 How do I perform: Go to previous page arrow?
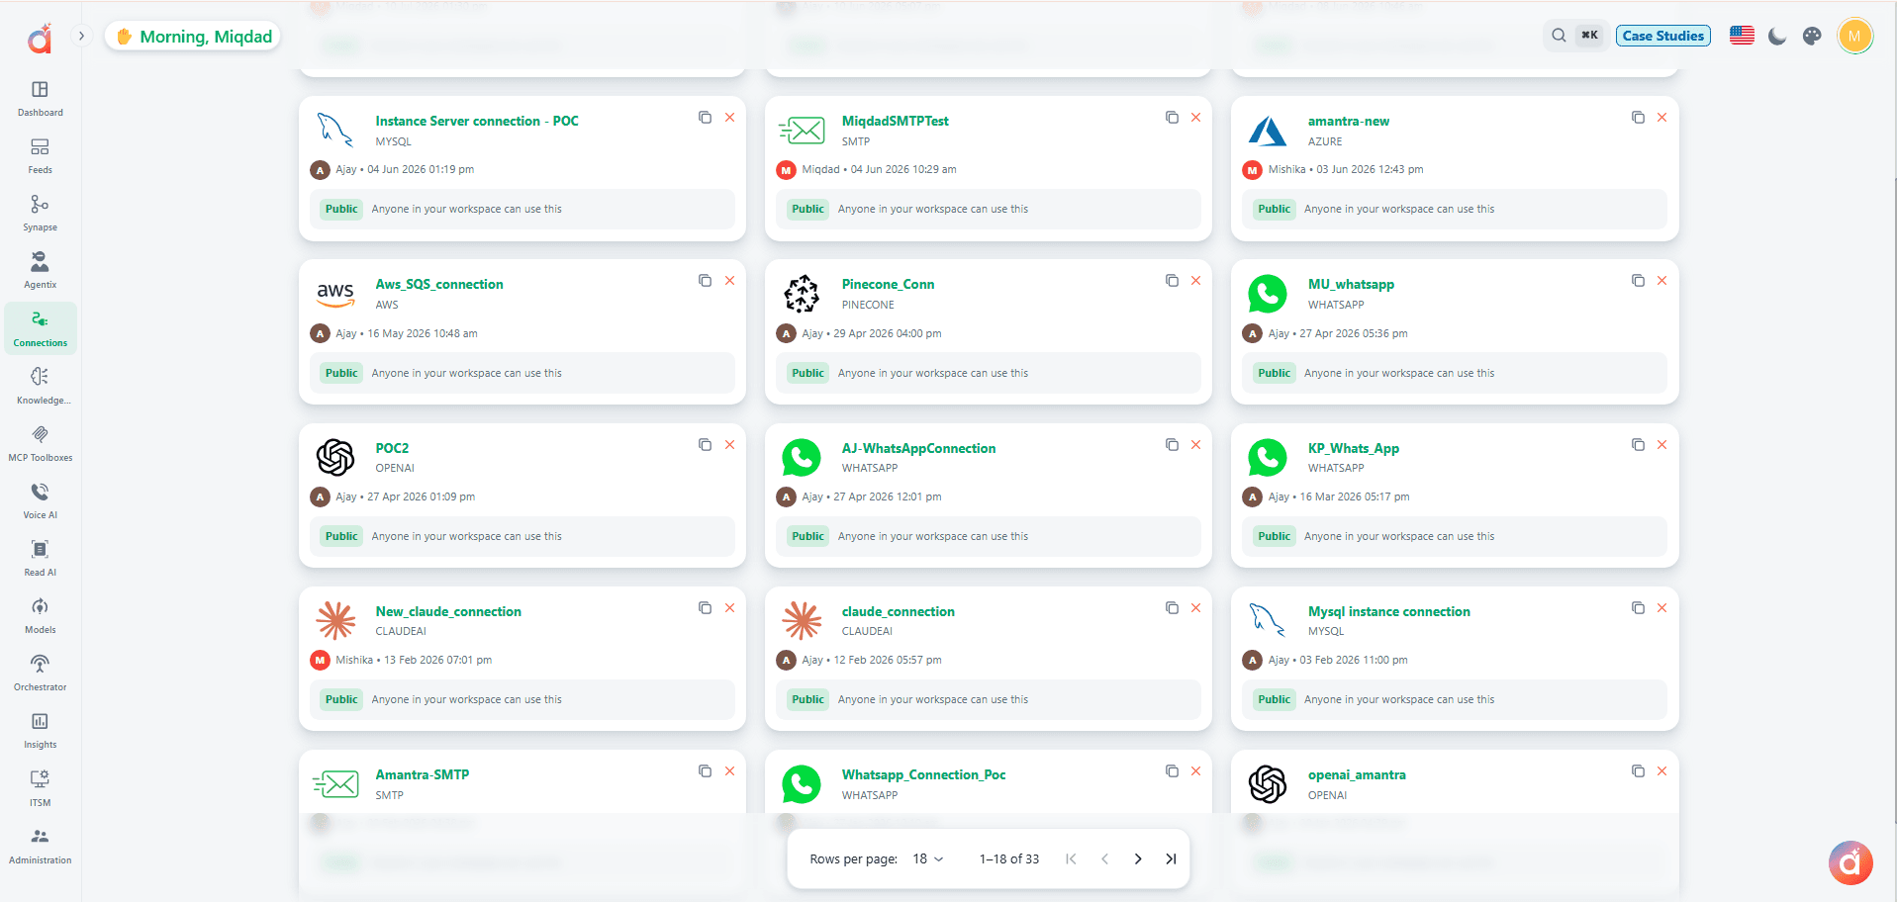[1104, 858]
